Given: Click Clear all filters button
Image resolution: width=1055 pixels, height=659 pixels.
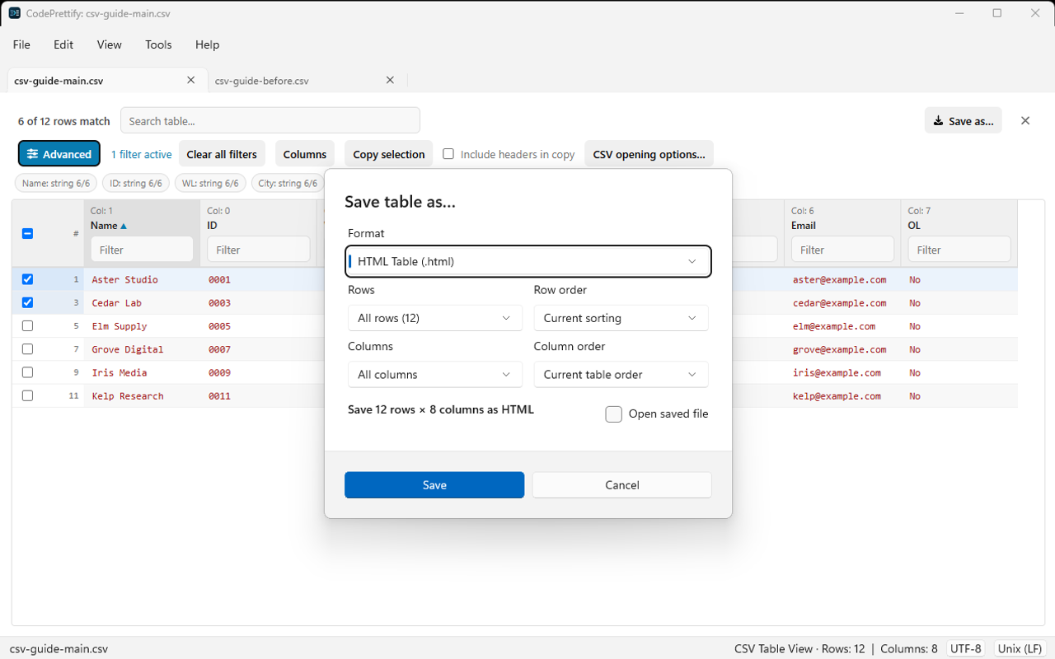Looking at the screenshot, I should 222,154.
